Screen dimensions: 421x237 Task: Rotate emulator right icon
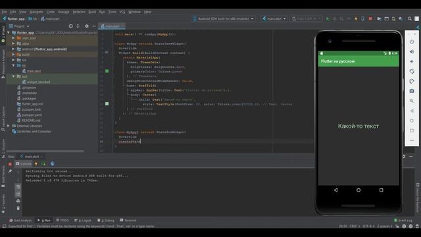(x=412, y=81)
